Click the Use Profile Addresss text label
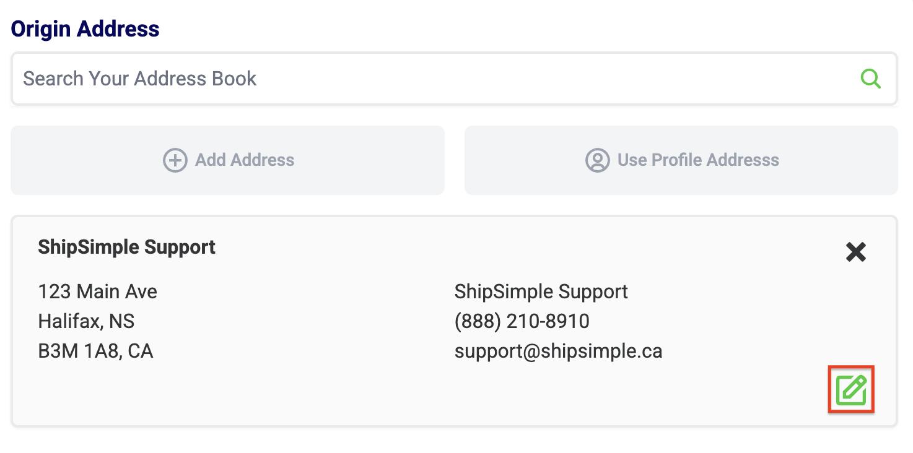Image resolution: width=913 pixels, height=453 pixels. [x=698, y=160]
